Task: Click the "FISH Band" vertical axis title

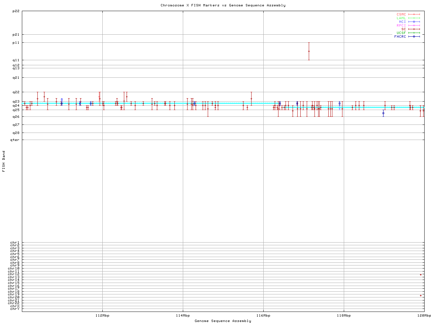Action: pos(4,161)
